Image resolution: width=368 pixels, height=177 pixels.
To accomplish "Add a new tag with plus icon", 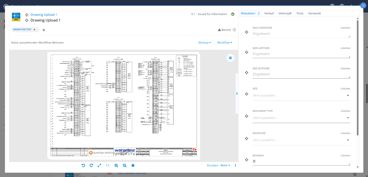I will pyautogui.click(x=44, y=30).
